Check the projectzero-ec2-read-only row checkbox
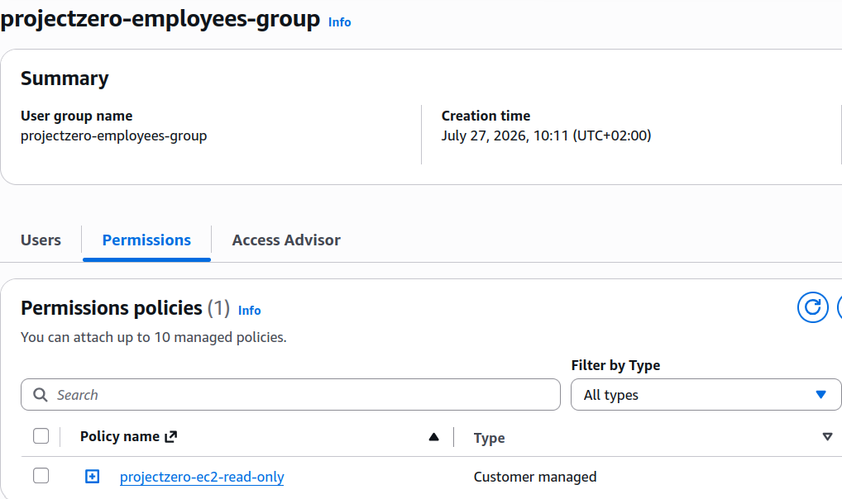The width and height of the screenshot is (842, 499). tap(41, 475)
